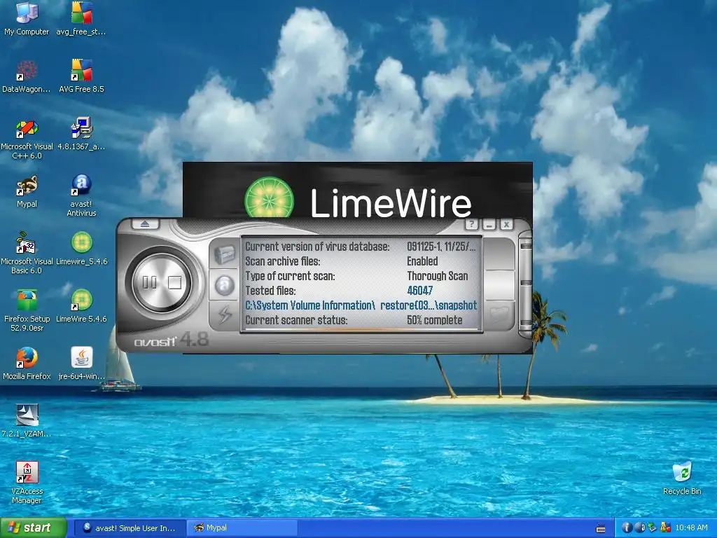Click the taskbar clock 10:48 AM

click(x=691, y=528)
